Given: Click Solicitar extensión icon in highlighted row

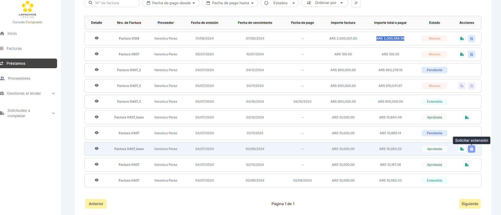Looking at the screenshot, I should click(471, 149).
